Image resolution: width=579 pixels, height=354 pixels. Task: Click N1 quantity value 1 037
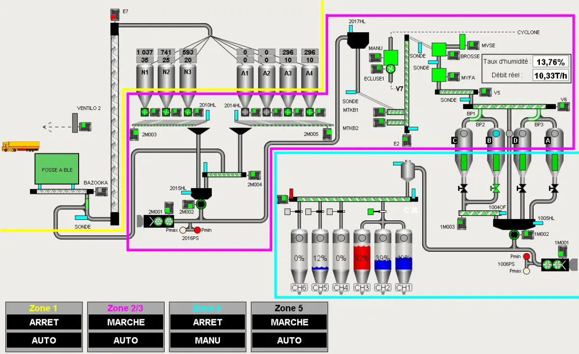pyautogui.click(x=145, y=52)
